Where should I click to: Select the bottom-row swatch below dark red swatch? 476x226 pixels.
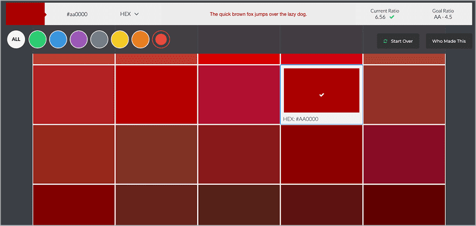[x=321, y=205]
